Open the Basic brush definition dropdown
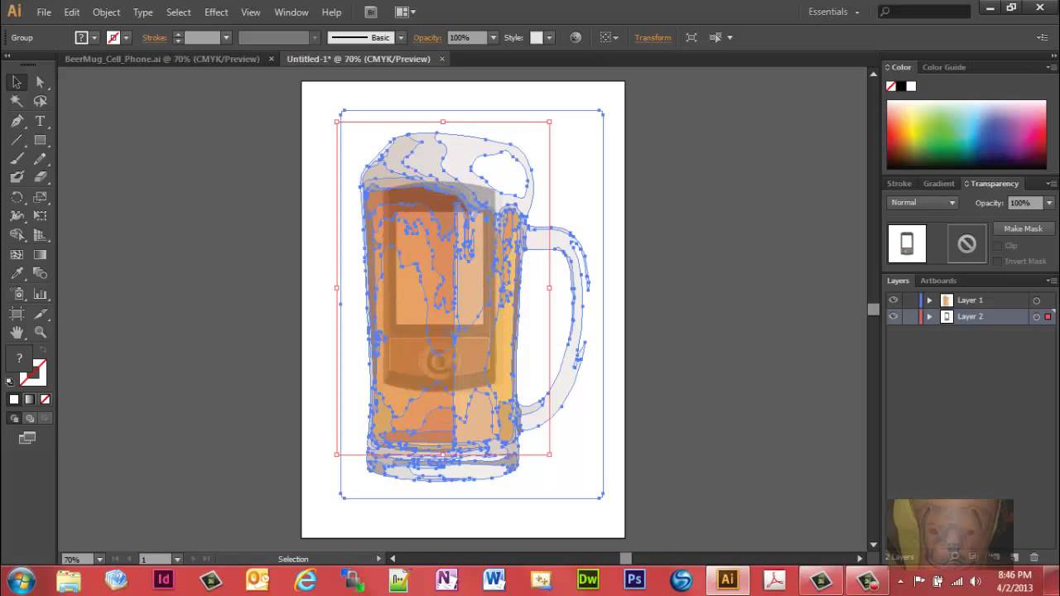The height and width of the screenshot is (596, 1060). point(401,37)
